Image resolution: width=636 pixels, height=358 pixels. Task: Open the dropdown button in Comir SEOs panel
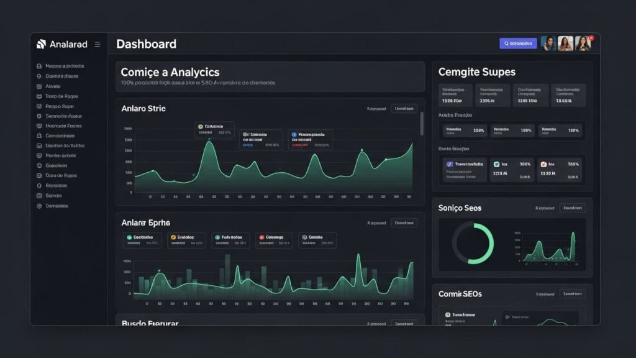[572, 294]
